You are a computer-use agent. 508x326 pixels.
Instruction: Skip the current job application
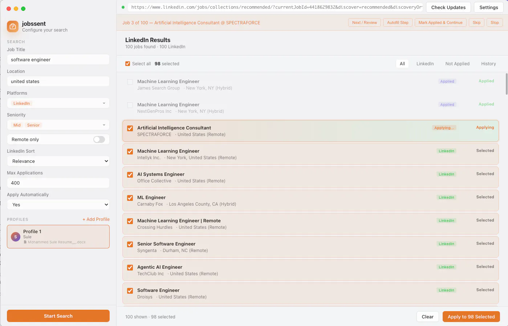click(476, 22)
